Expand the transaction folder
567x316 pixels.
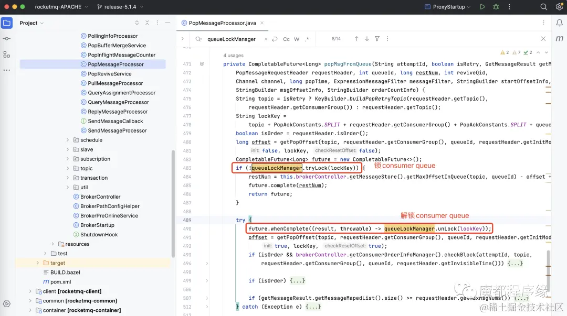click(68, 178)
